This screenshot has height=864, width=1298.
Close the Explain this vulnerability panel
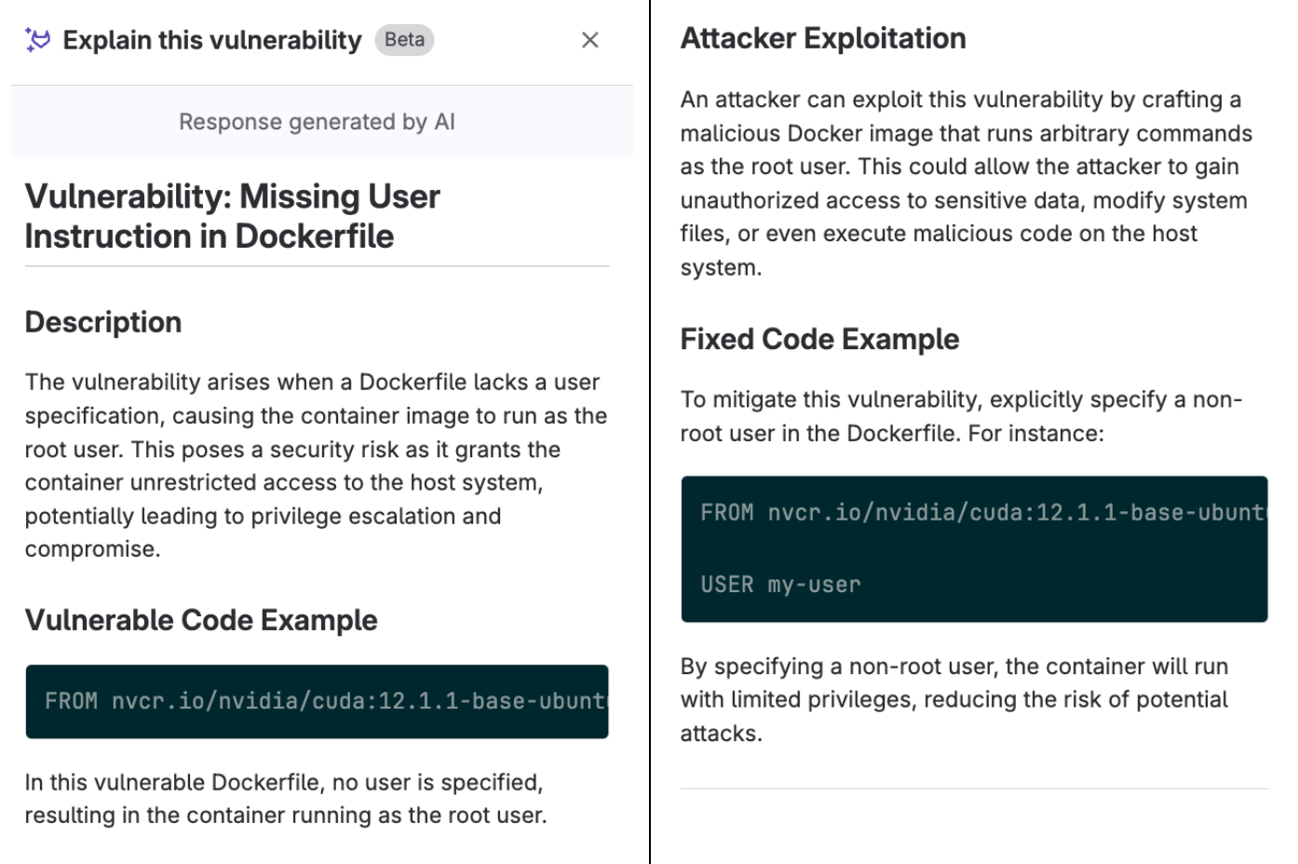click(x=589, y=40)
